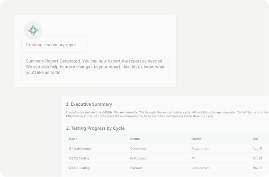Click the 'Due' column header

(x=255, y=139)
